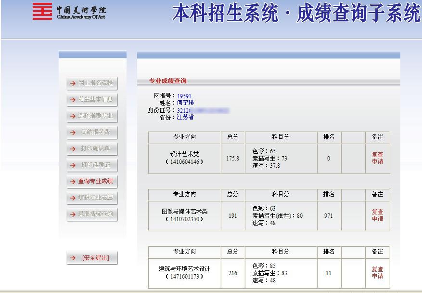The width and height of the screenshot is (422, 293).
Task: Click total score 191 cell
Action: [233, 216]
